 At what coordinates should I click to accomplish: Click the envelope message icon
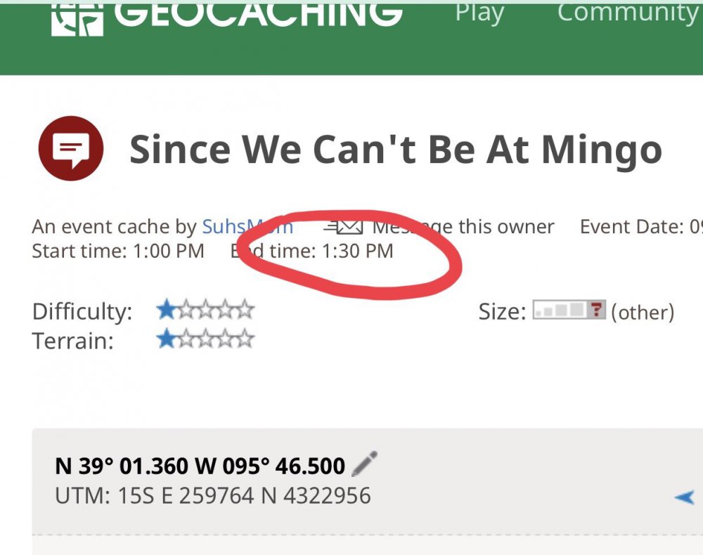click(343, 227)
